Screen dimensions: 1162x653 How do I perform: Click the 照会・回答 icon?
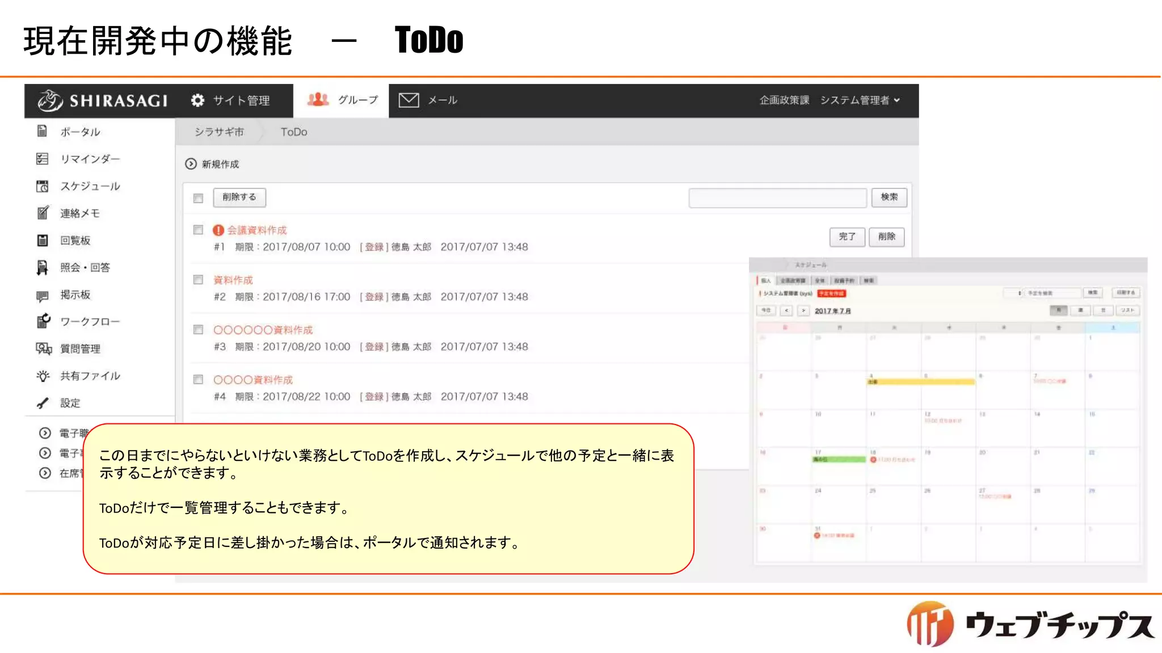(43, 268)
